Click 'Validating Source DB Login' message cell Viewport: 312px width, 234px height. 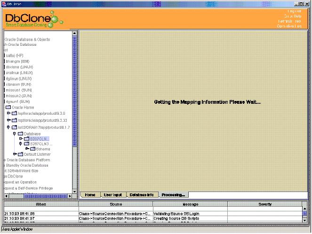point(190,214)
